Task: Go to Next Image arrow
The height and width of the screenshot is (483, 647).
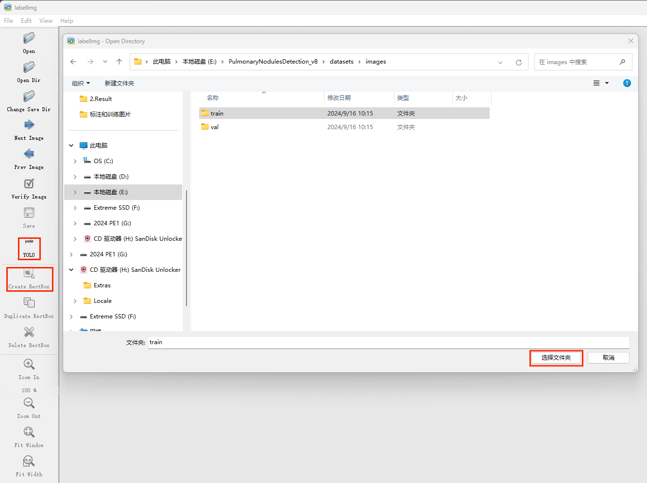Action: pos(29,125)
